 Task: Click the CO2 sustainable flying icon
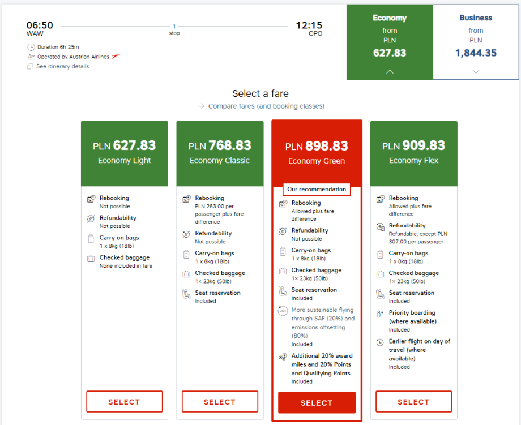[283, 311]
